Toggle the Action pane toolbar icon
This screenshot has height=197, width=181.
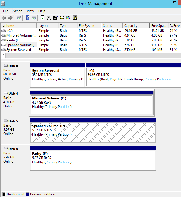click(34, 18)
